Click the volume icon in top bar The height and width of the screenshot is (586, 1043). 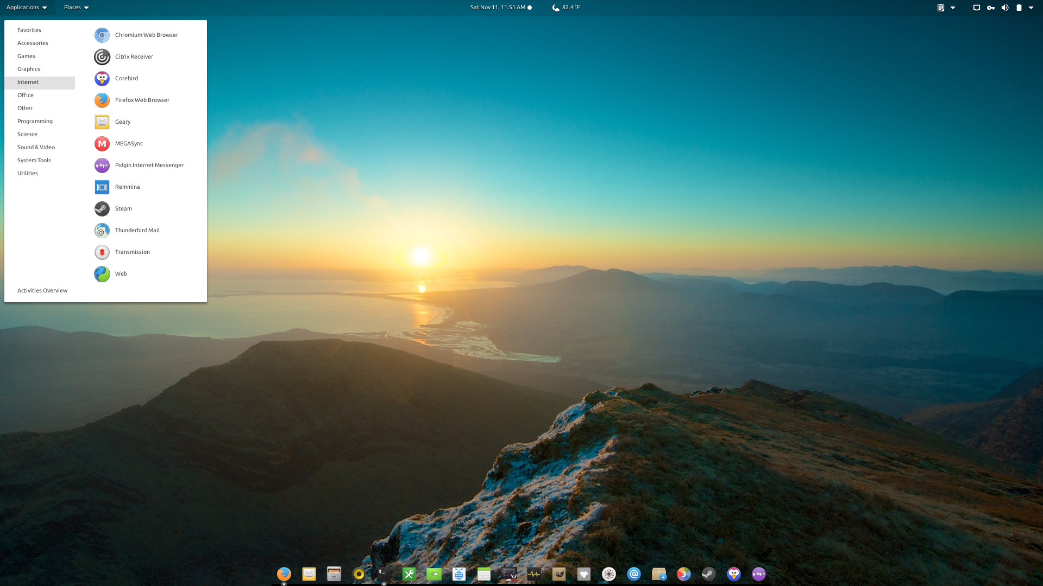[1004, 8]
